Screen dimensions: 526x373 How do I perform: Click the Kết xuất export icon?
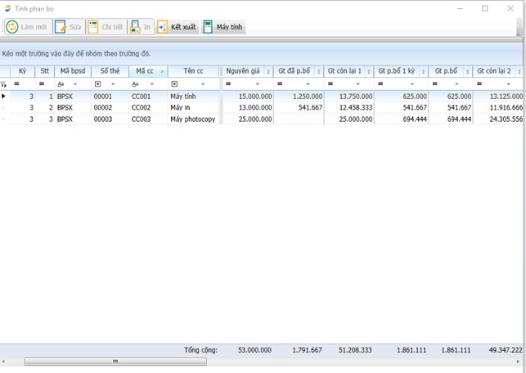click(163, 27)
